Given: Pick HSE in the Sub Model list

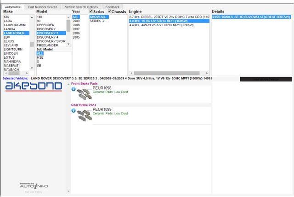Looking at the screenshot, I should coord(40,57).
